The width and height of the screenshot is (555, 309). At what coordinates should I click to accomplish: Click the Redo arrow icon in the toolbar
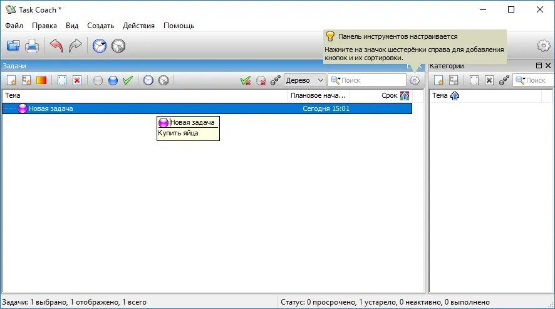coord(75,46)
